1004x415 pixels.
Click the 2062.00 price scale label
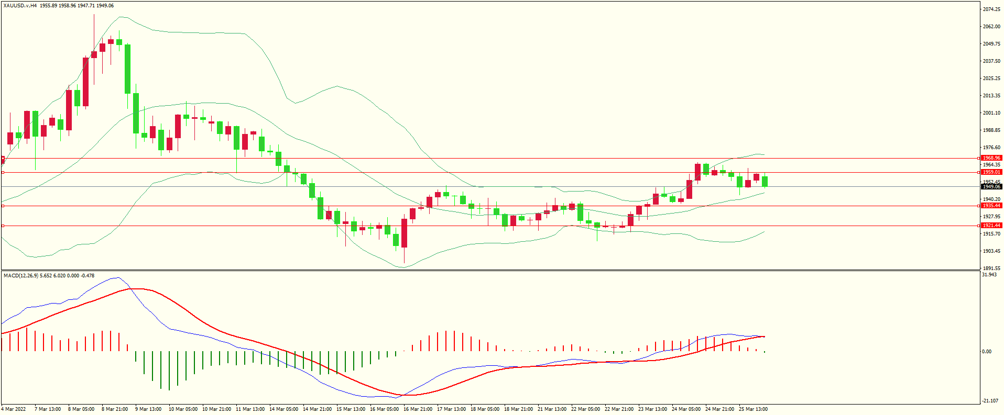[992, 27]
